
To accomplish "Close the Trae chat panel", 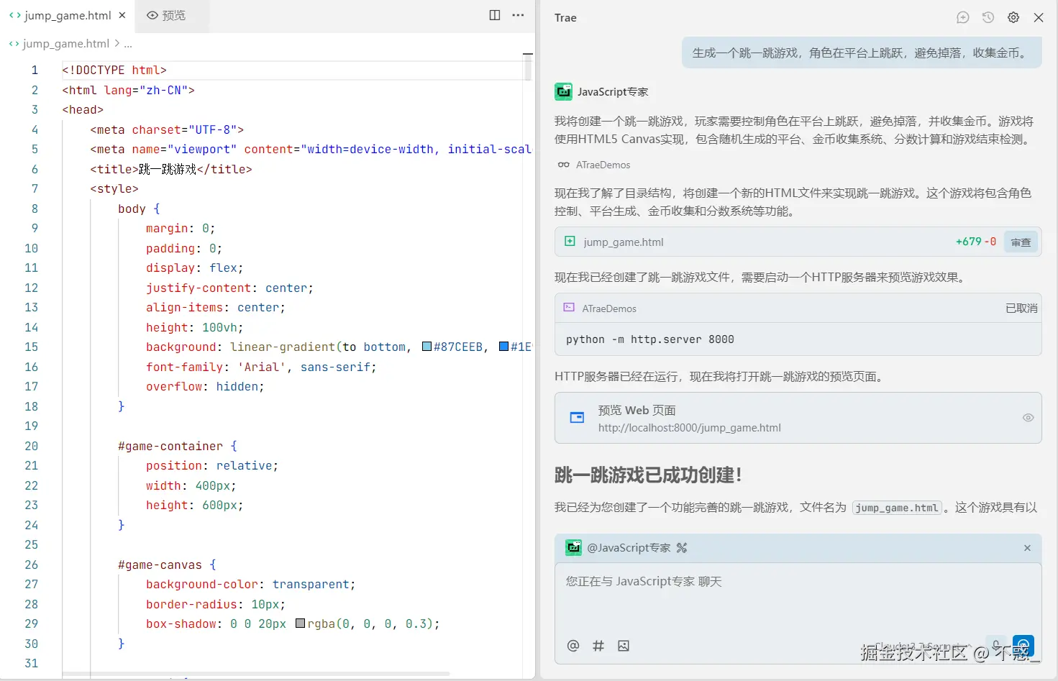I will [1039, 18].
